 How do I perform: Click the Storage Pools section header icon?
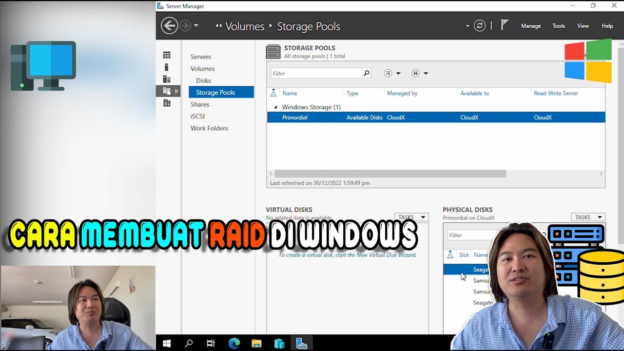pos(273,52)
